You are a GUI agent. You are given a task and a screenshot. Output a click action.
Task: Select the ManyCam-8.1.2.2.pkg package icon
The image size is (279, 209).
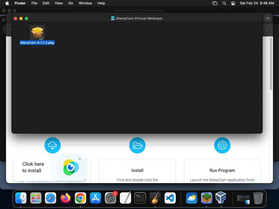pos(37,32)
